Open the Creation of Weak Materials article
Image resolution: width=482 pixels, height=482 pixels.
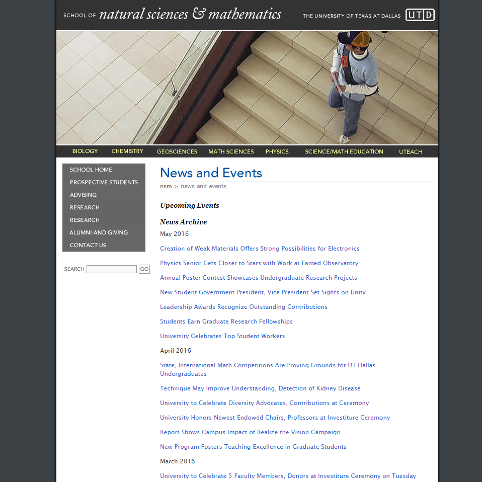point(260,249)
